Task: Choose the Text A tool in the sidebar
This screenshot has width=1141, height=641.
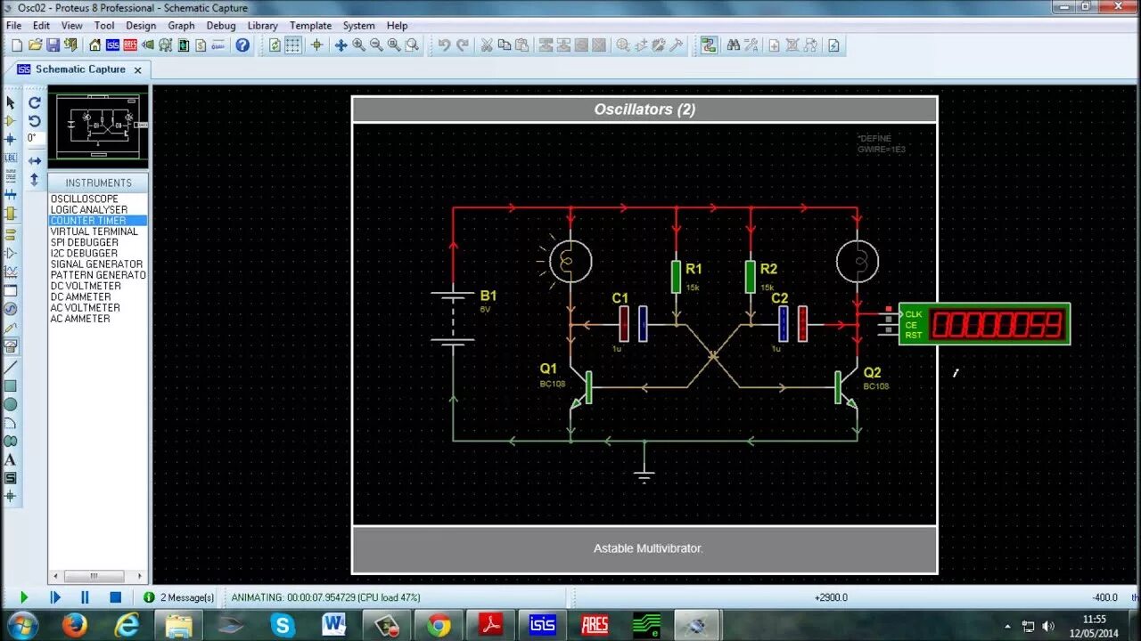Action: point(11,460)
